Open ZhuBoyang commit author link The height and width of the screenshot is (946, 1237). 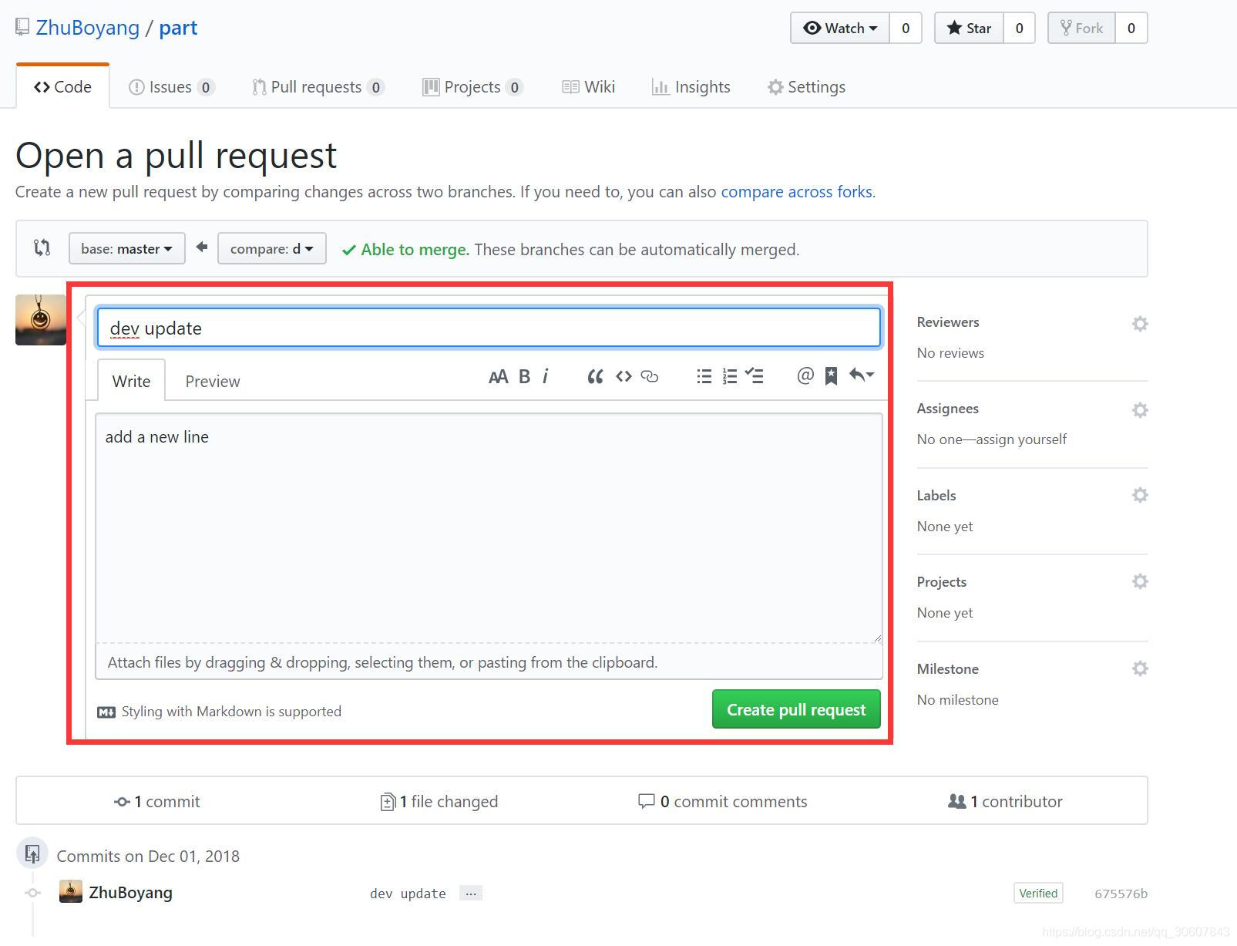point(130,892)
